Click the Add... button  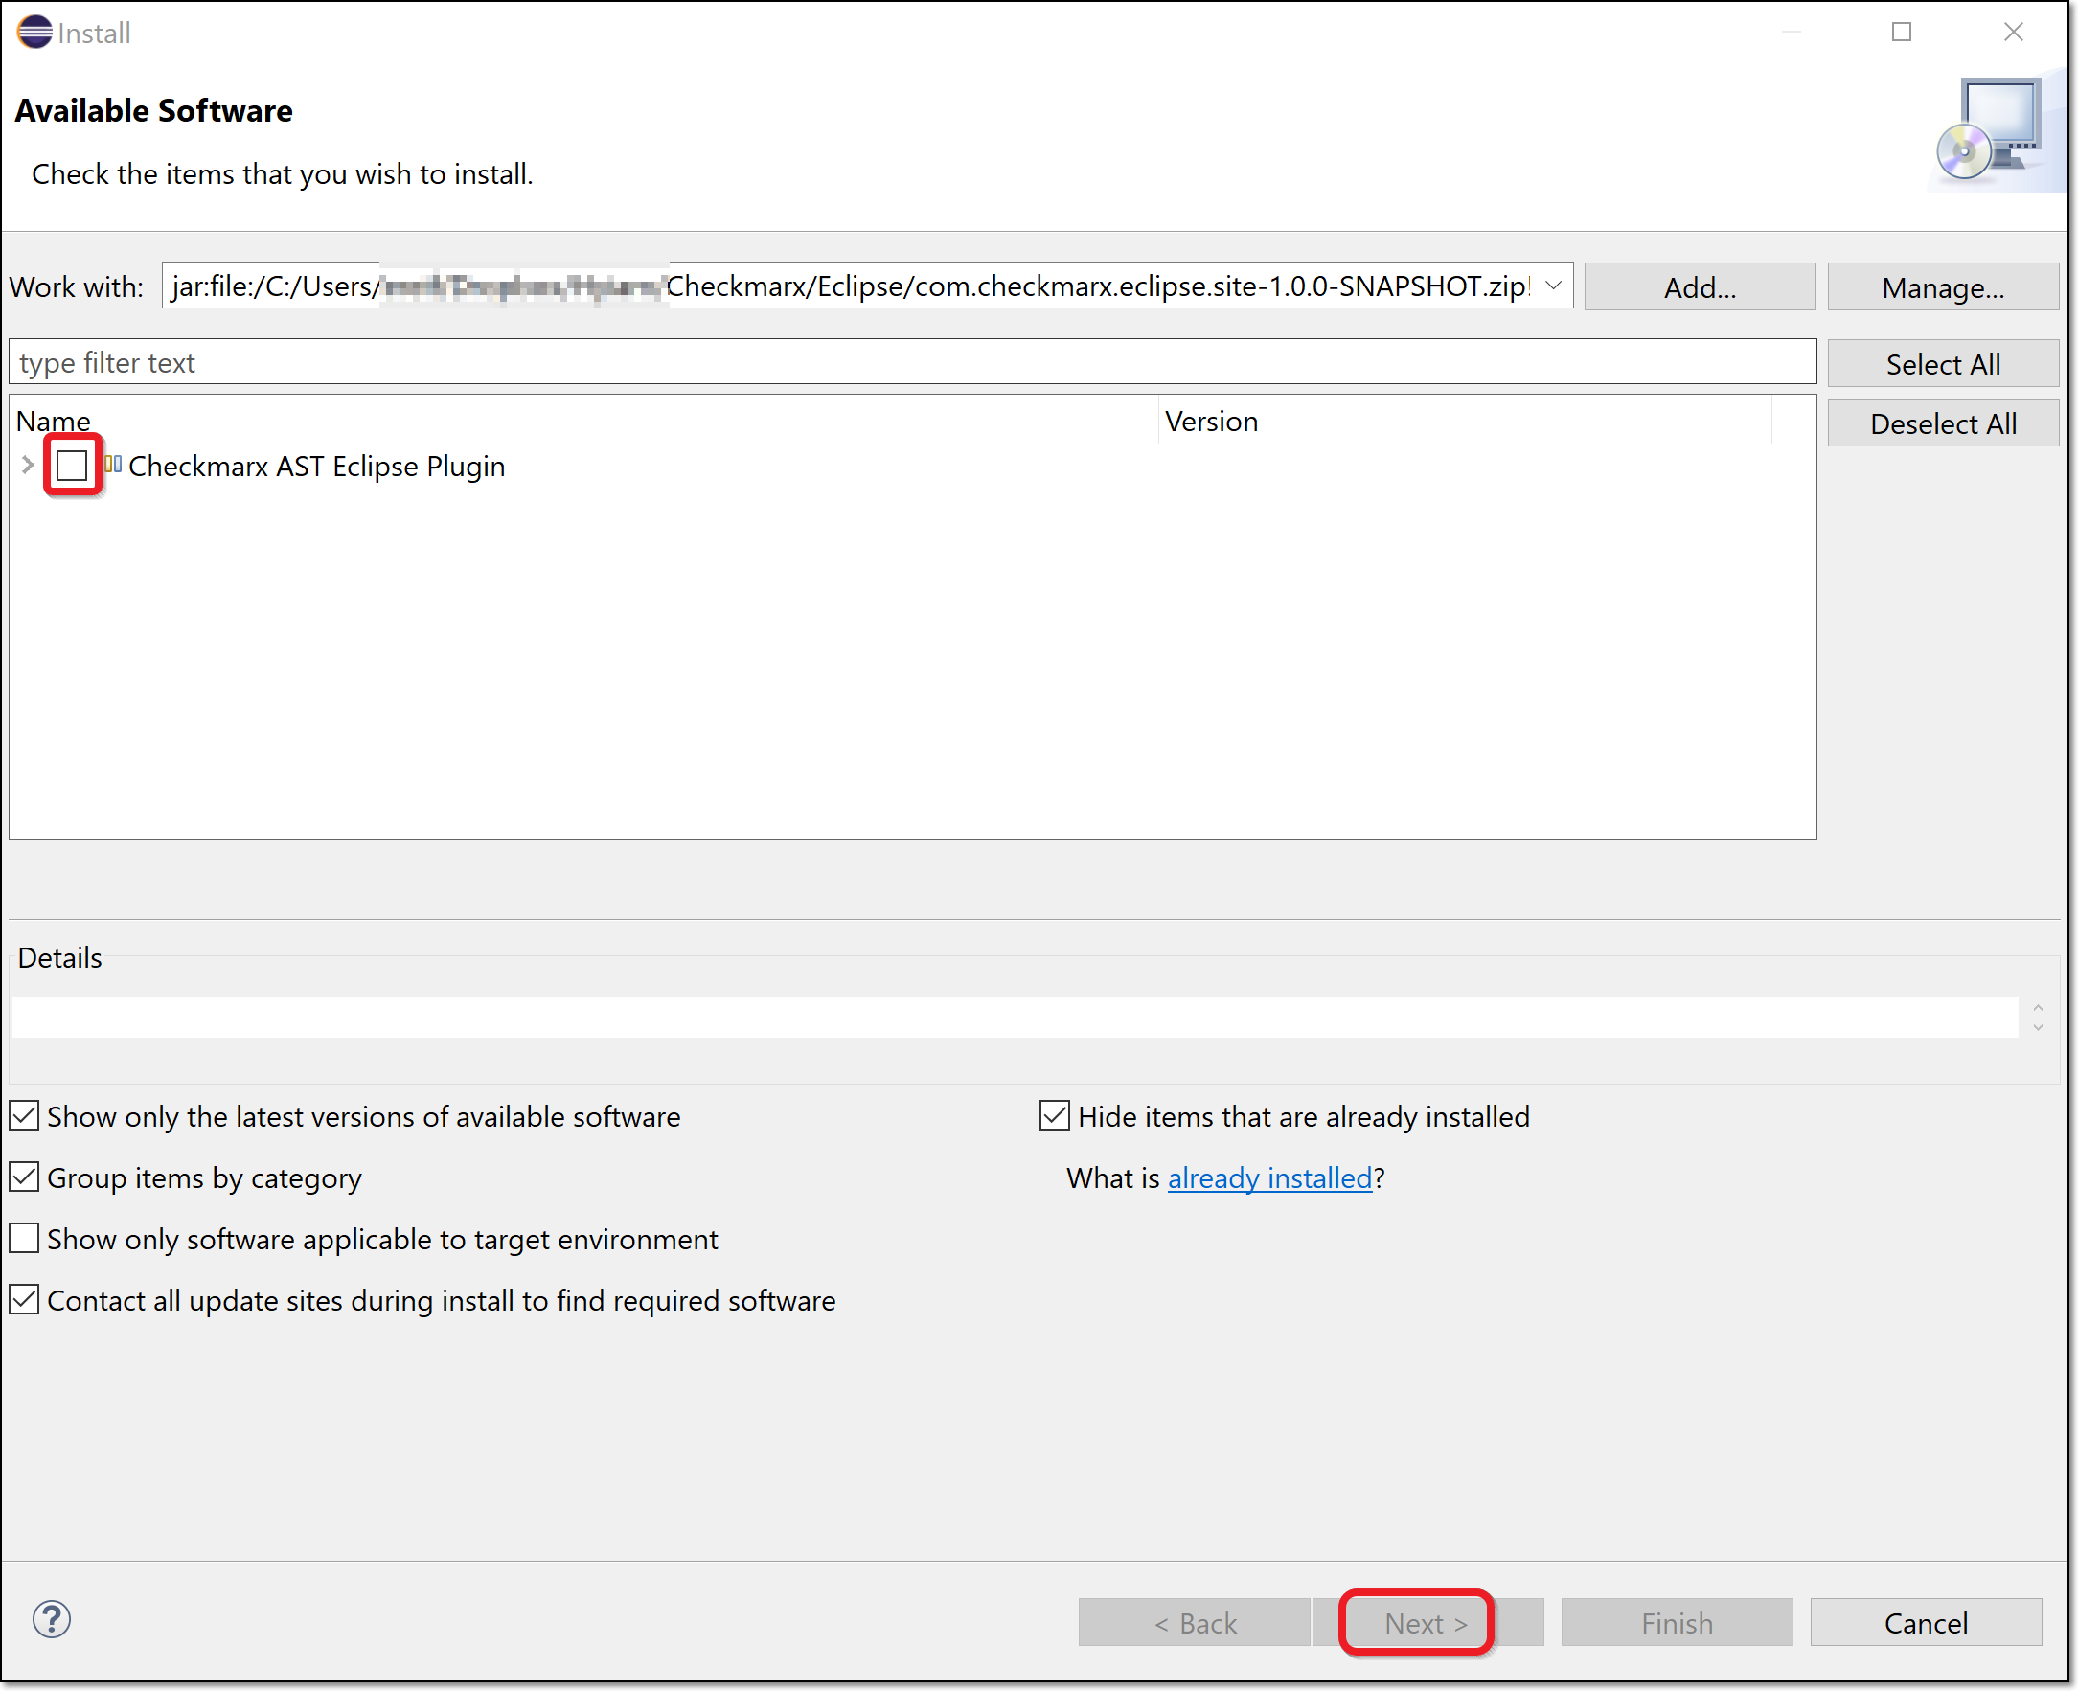pyautogui.click(x=1699, y=287)
